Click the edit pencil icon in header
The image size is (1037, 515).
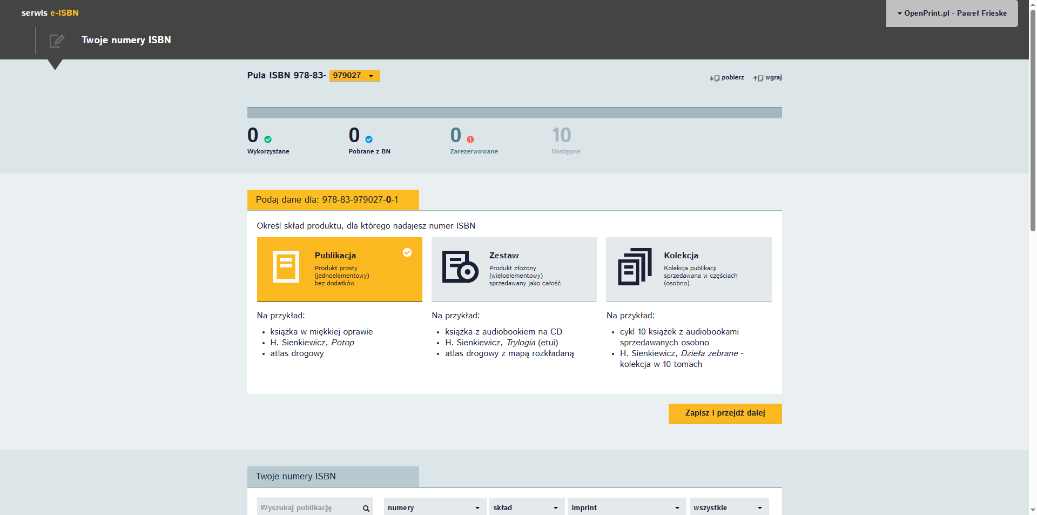(x=57, y=41)
